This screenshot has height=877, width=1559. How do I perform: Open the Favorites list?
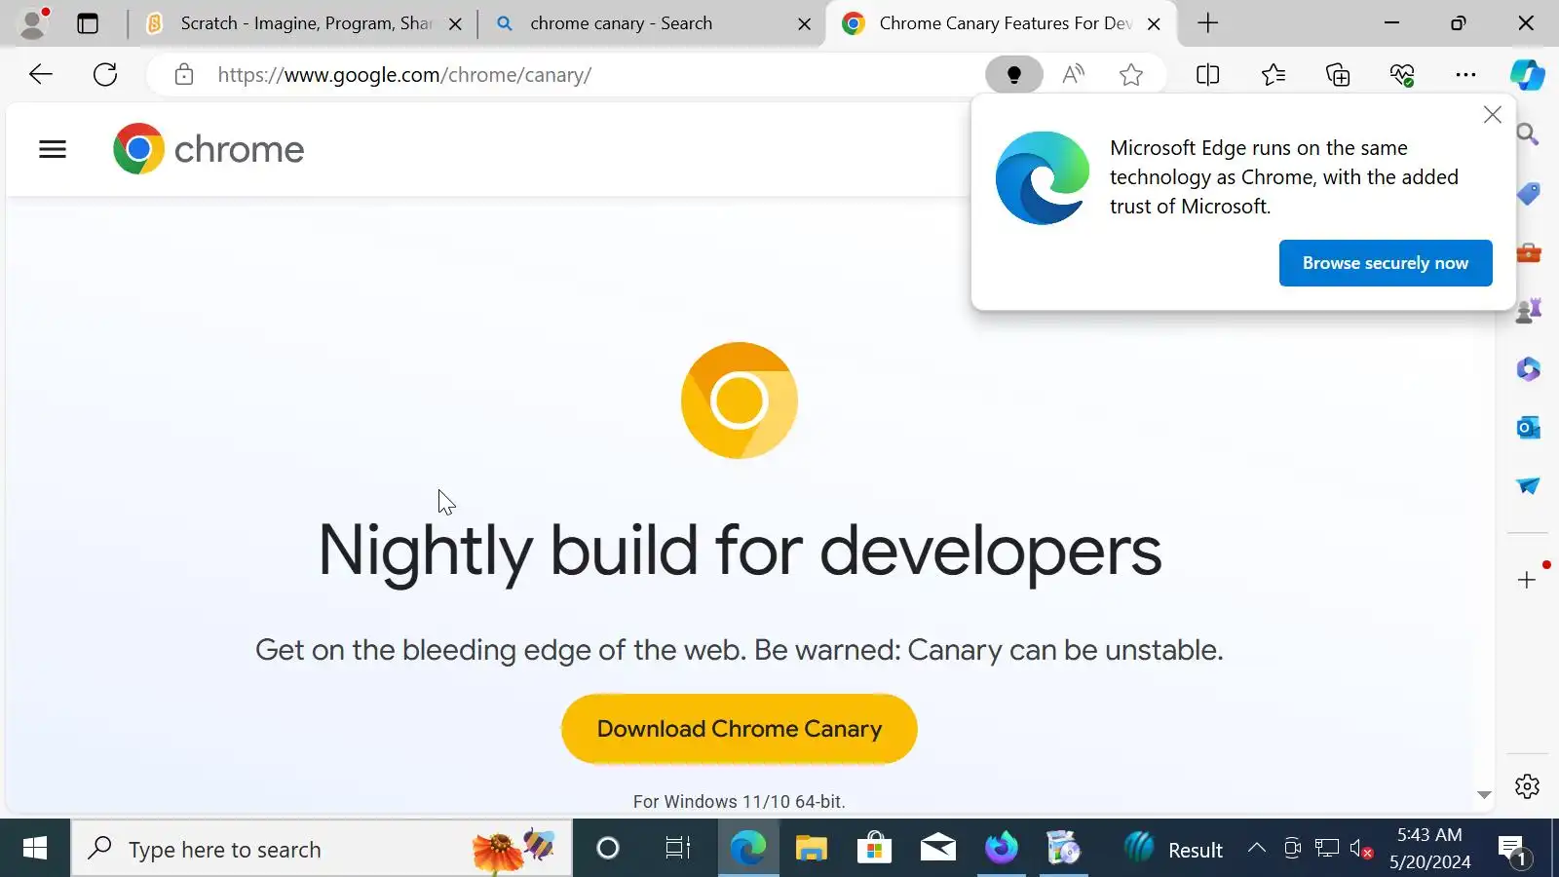(1273, 74)
